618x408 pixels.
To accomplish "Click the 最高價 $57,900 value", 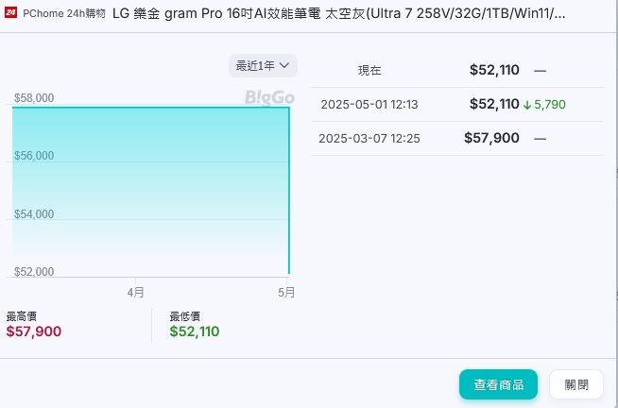I will [34, 331].
